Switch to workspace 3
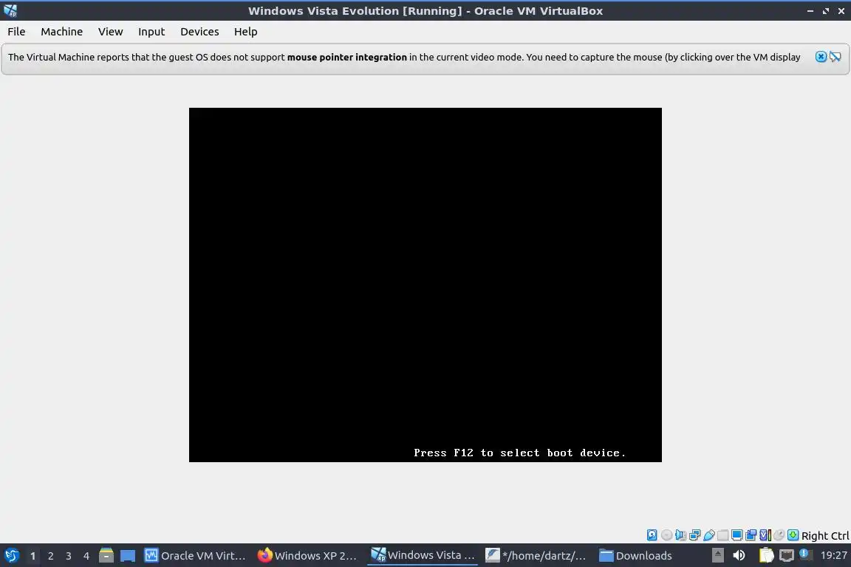Screen dimensions: 851x567 click(x=69, y=556)
